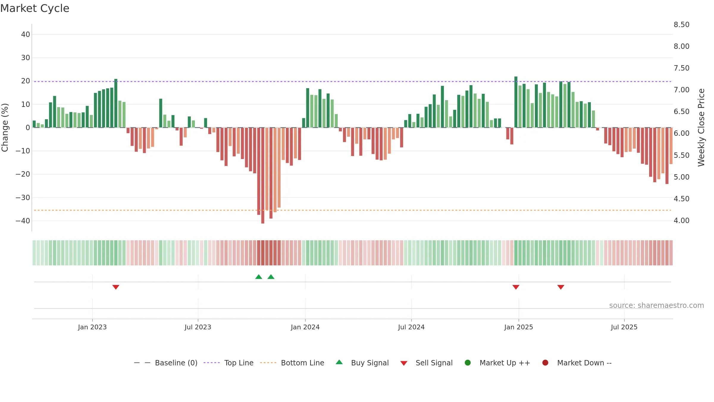Click the Market Down -- red circle icon
Screen dimensions: 714x402
pyautogui.click(x=545, y=363)
